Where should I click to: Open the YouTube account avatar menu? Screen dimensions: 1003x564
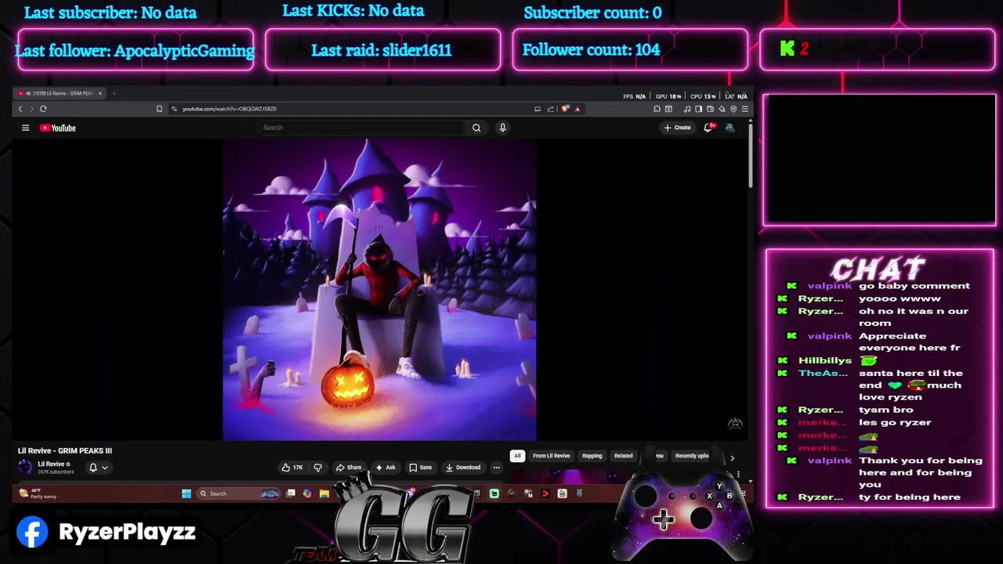pos(730,128)
